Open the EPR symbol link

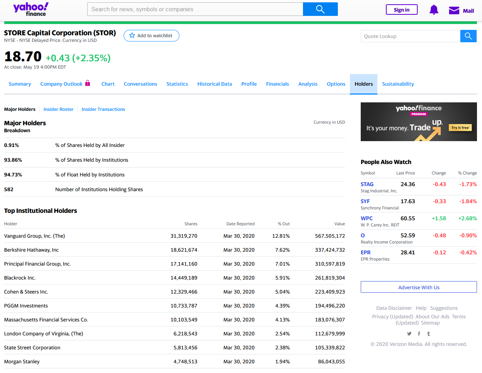tap(365, 252)
